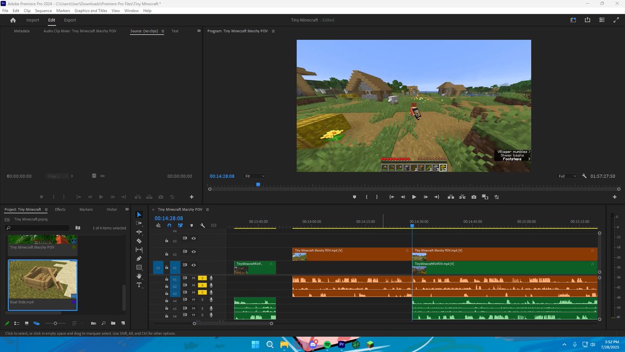The height and width of the screenshot is (352, 625).
Task: Select the Razor tool
Action: [139, 241]
